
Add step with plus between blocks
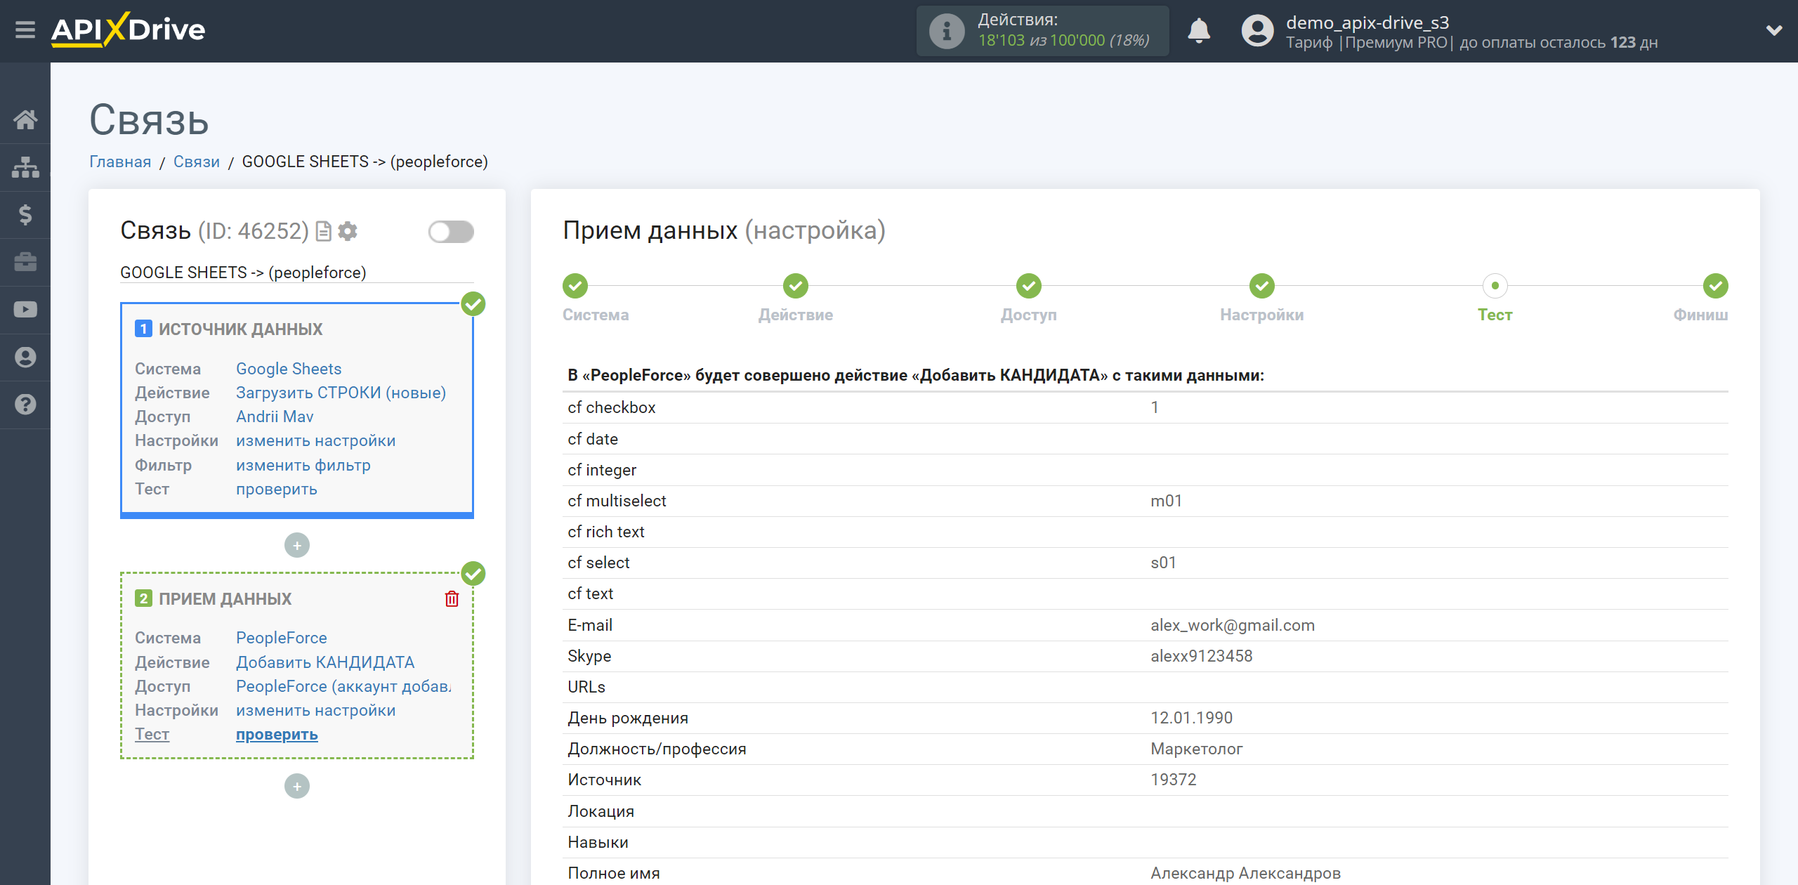pyautogui.click(x=297, y=545)
